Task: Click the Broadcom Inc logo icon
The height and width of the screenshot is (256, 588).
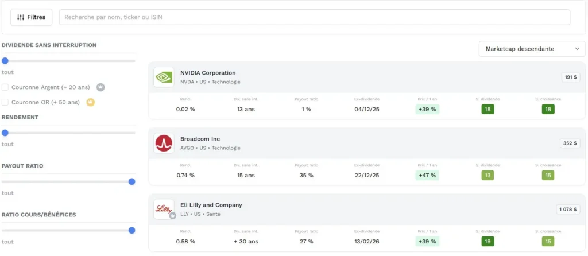Action: (164, 143)
